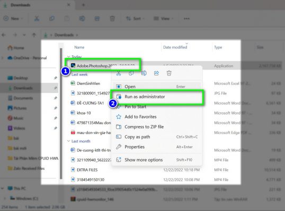This screenshot has width=285, height=211.
Task: Open recent locations dropdown chevron
Action: 24,35
